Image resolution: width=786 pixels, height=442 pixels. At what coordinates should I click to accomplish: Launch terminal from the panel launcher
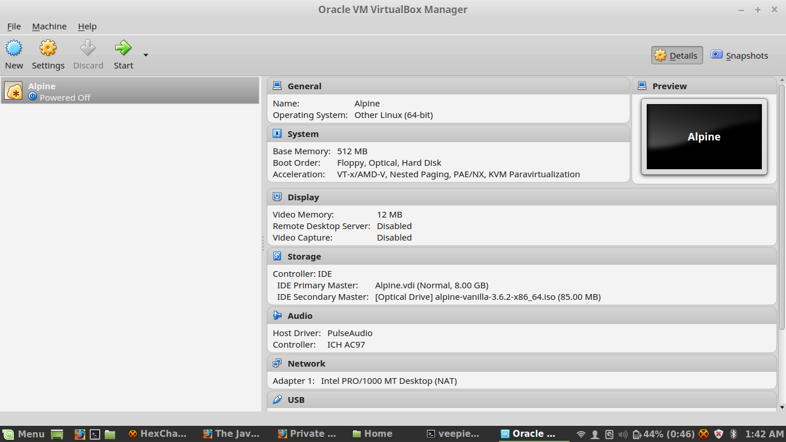click(95, 434)
